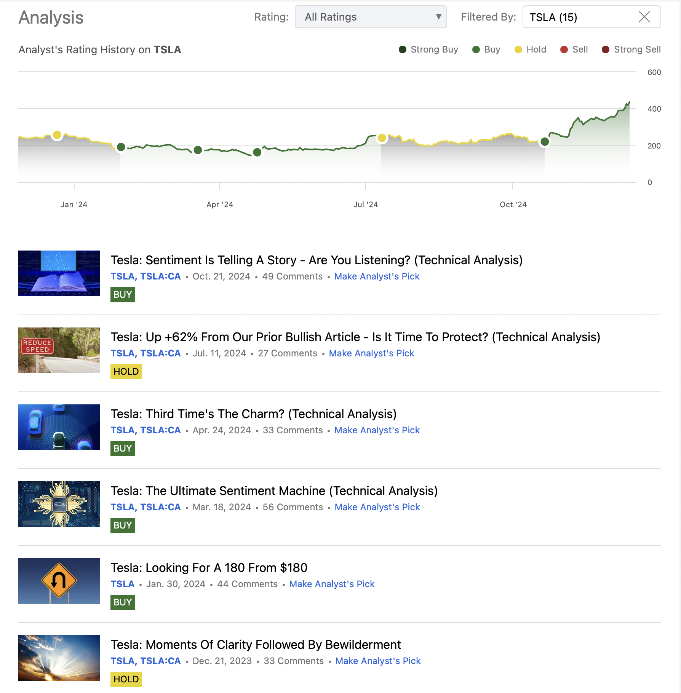This screenshot has width=681, height=693.
Task: Click the book thumbnail of Sentiment article
Action: coord(59,273)
